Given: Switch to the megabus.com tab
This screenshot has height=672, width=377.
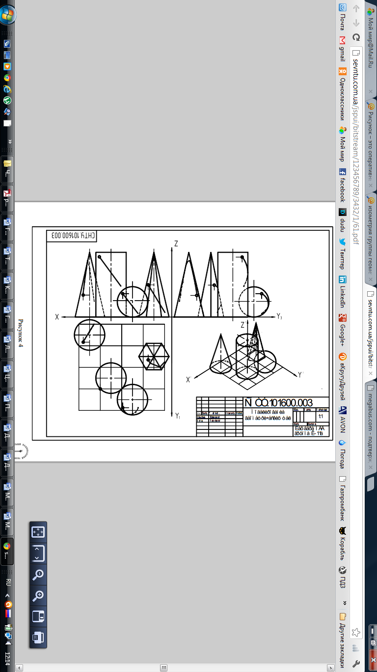Looking at the screenshot, I should click(x=371, y=428).
